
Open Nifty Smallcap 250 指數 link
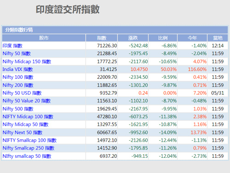(x=29, y=148)
